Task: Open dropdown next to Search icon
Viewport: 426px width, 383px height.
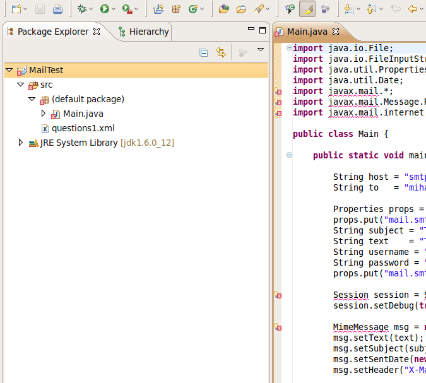Action: 268,9
